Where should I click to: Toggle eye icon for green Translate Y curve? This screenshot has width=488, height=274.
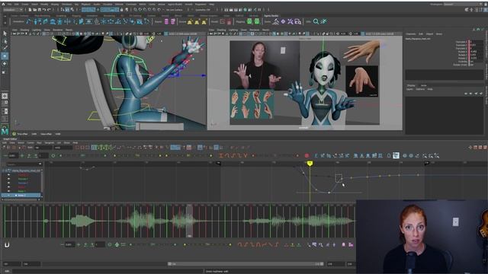(8, 179)
